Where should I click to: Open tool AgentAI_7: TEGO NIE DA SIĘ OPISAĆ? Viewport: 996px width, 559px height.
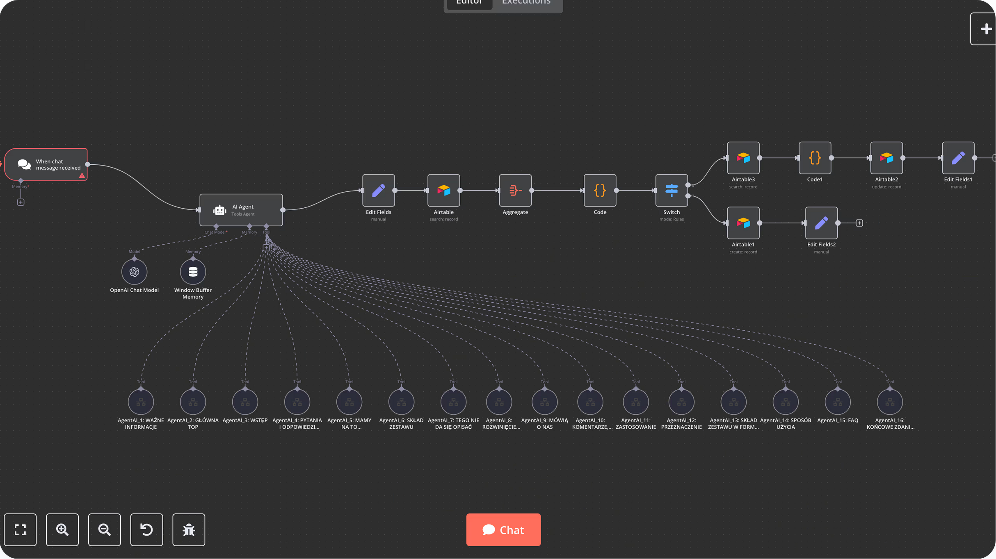tap(453, 402)
